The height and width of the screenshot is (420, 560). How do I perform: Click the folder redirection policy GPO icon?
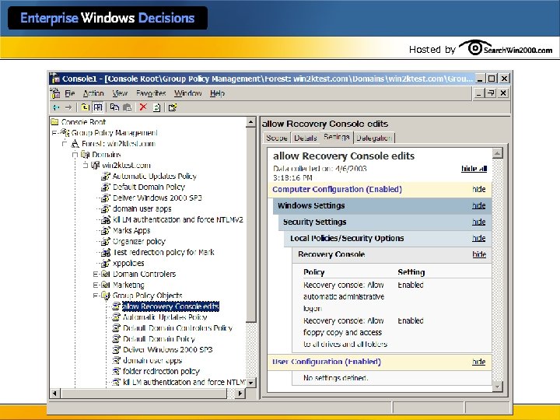point(116,371)
